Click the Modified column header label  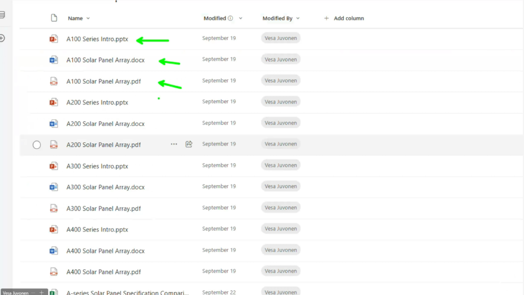215,18
